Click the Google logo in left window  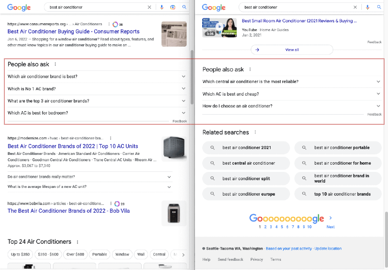coord(19,7)
